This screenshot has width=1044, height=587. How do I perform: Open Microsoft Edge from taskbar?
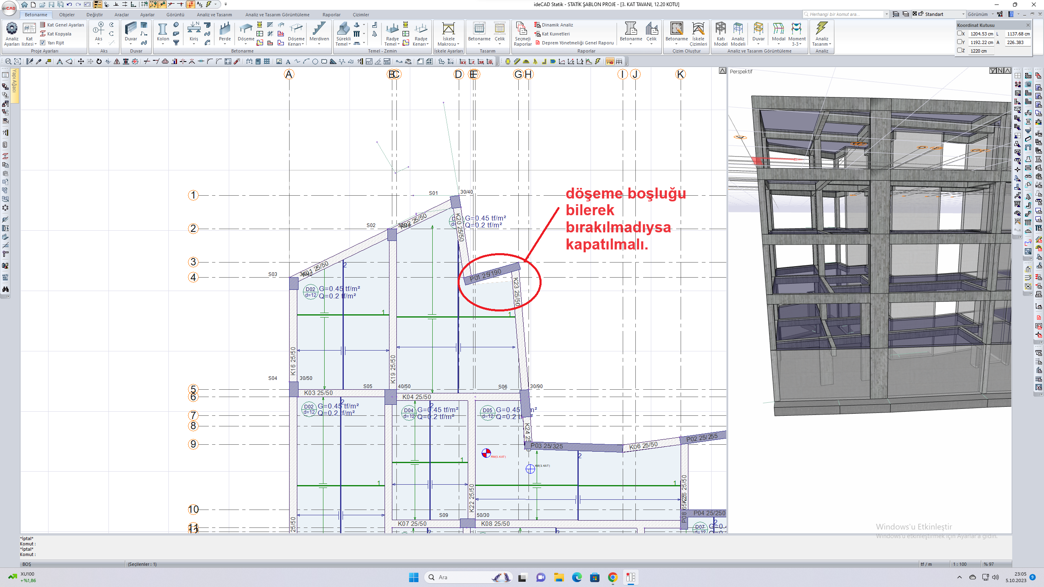click(x=577, y=577)
